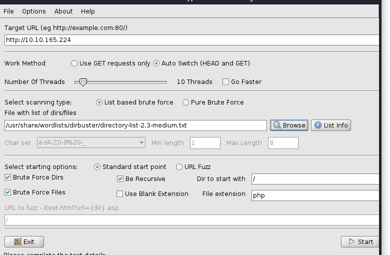Click the Number Of Threads label
The image size is (390, 255).
point(34,82)
